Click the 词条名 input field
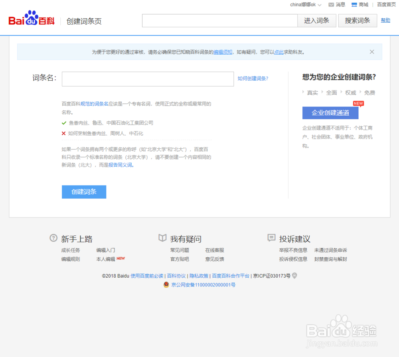 (x=147, y=79)
